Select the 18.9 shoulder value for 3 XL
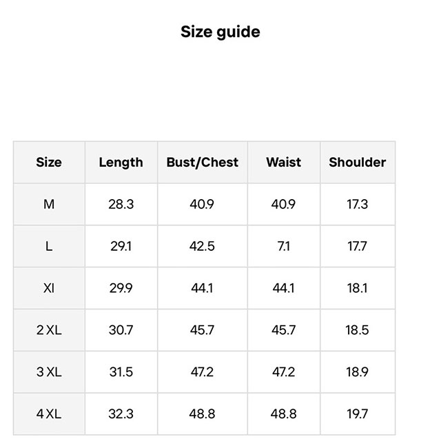 click(357, 372)
